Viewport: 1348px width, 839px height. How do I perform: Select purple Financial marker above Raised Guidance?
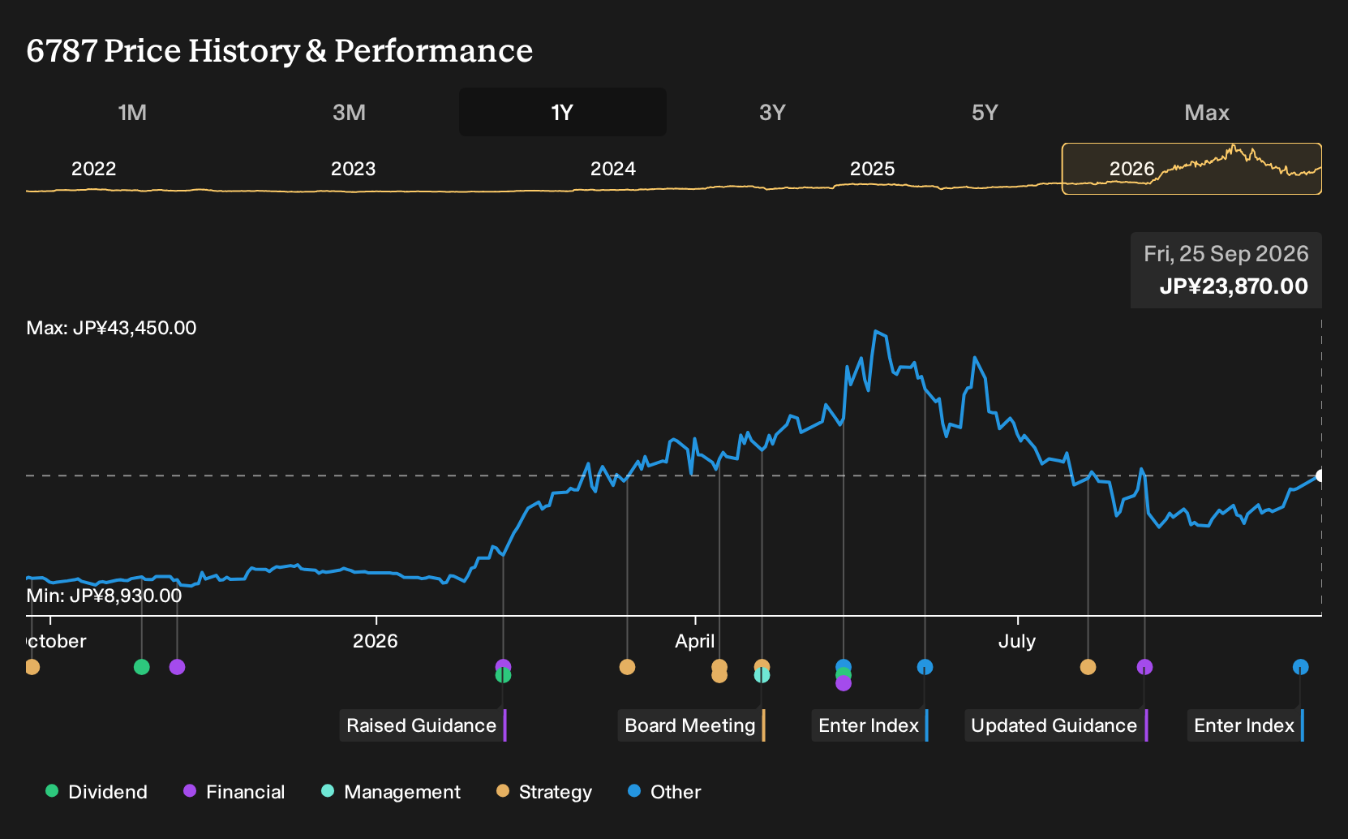[x=503, y=665]
